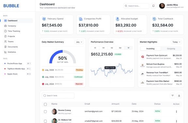Click the red Rejected status dot icon

click(43, 84)
